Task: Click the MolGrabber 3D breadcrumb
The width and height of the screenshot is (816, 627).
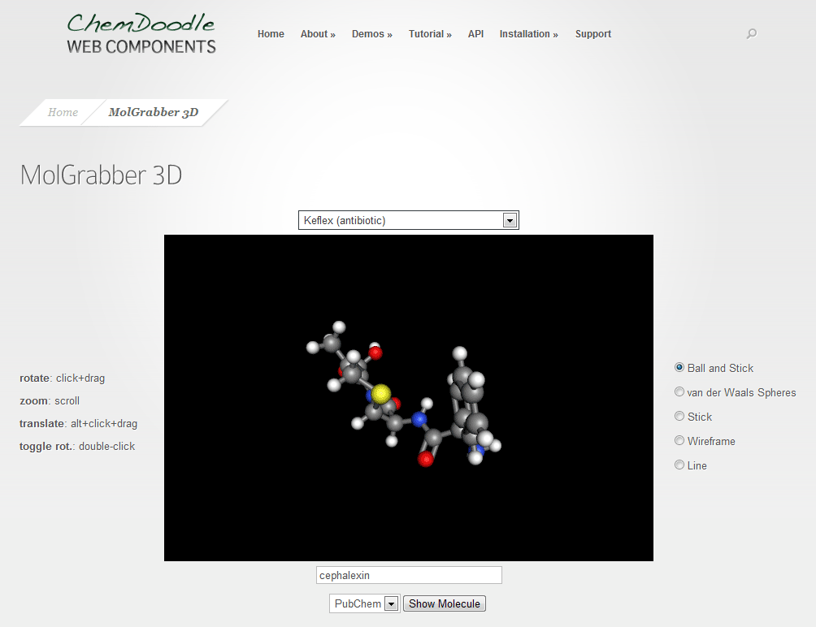Action: coord(154,112)
